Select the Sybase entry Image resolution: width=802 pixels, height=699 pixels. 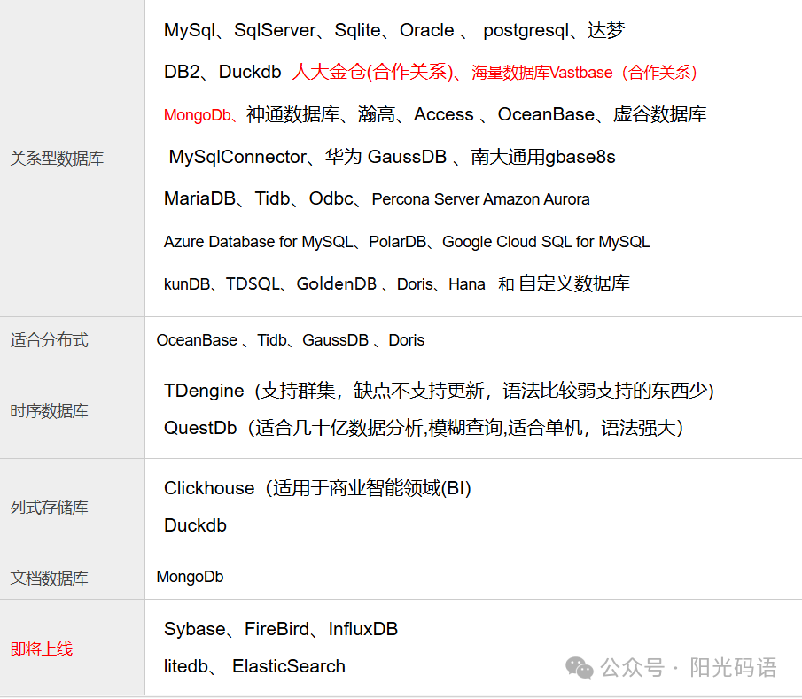click(x=195, y=630)
